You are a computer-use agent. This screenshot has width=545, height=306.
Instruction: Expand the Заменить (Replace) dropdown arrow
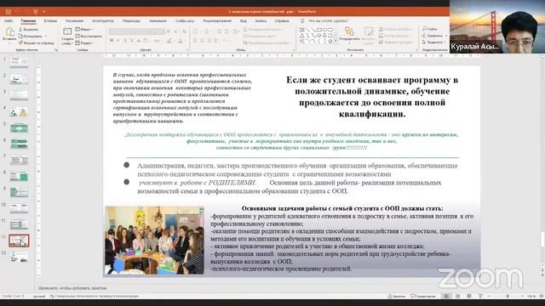coord(446,36)
